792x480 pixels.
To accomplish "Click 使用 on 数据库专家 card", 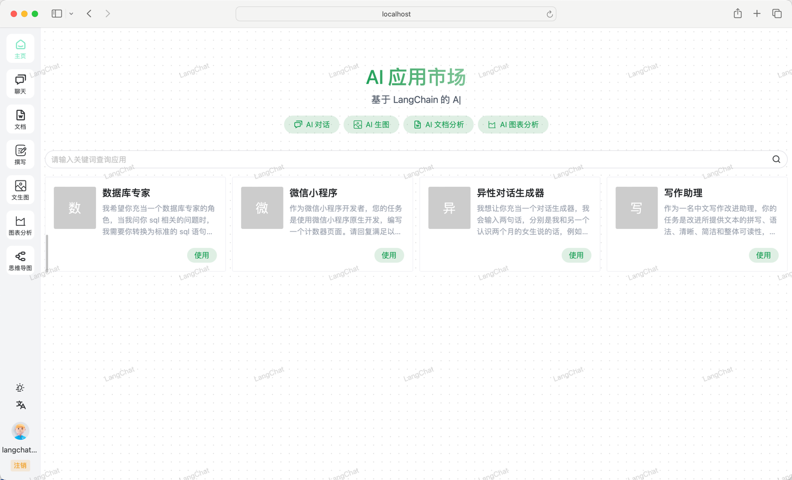I will 201,255.
